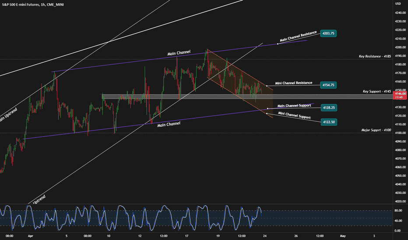Click the Main Channel Resistance annotation
The height and width of the screenshot is (240, 408).
point(298,36)
